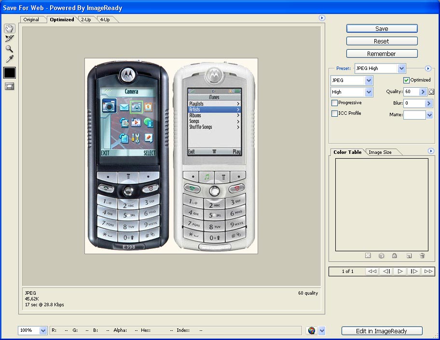Screen dimensions: 440x340
Task: Click the "60 quality" status text
Action: pyautogui.click(x=308, y=293)
